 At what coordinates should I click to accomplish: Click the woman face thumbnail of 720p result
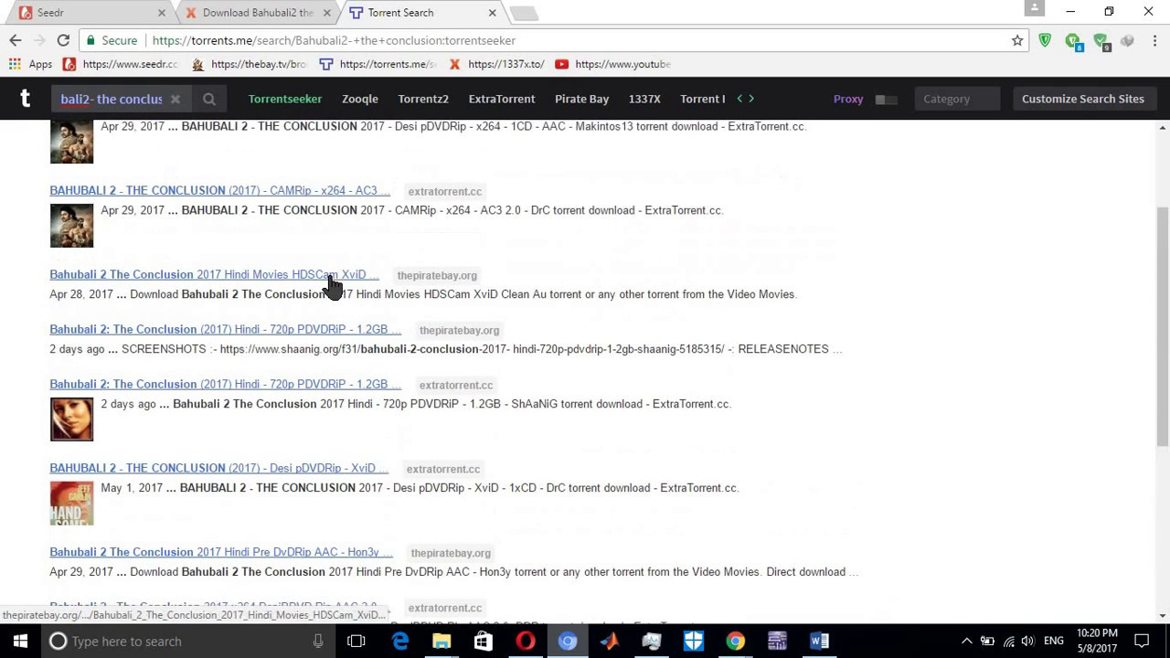click(71, 419)
